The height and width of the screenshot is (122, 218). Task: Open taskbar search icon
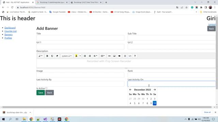click(10, 119)
